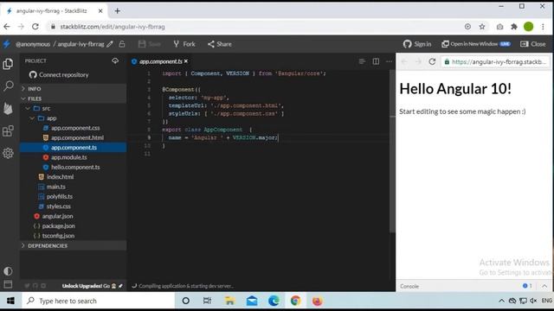The image size is (554, 311).
Task: Open preview in New Window
Action: coord(476,44)
